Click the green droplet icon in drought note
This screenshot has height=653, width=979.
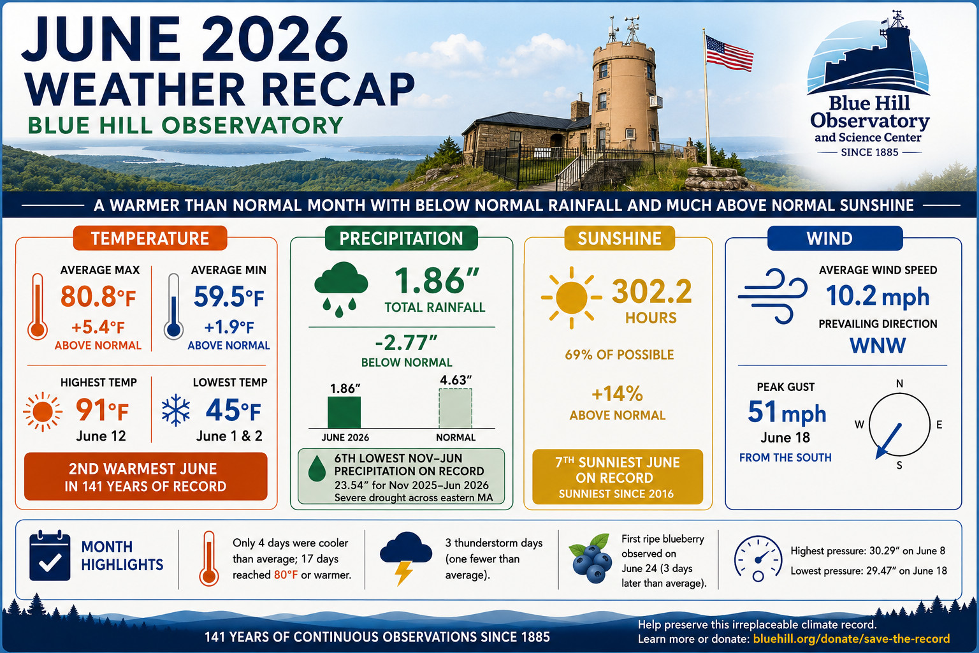coord(317,469)
